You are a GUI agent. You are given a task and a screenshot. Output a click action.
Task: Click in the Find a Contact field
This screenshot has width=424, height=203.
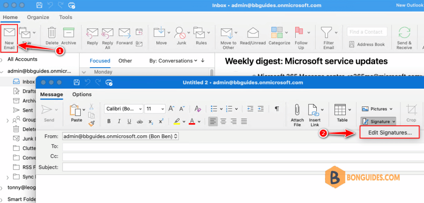[367, 32]
